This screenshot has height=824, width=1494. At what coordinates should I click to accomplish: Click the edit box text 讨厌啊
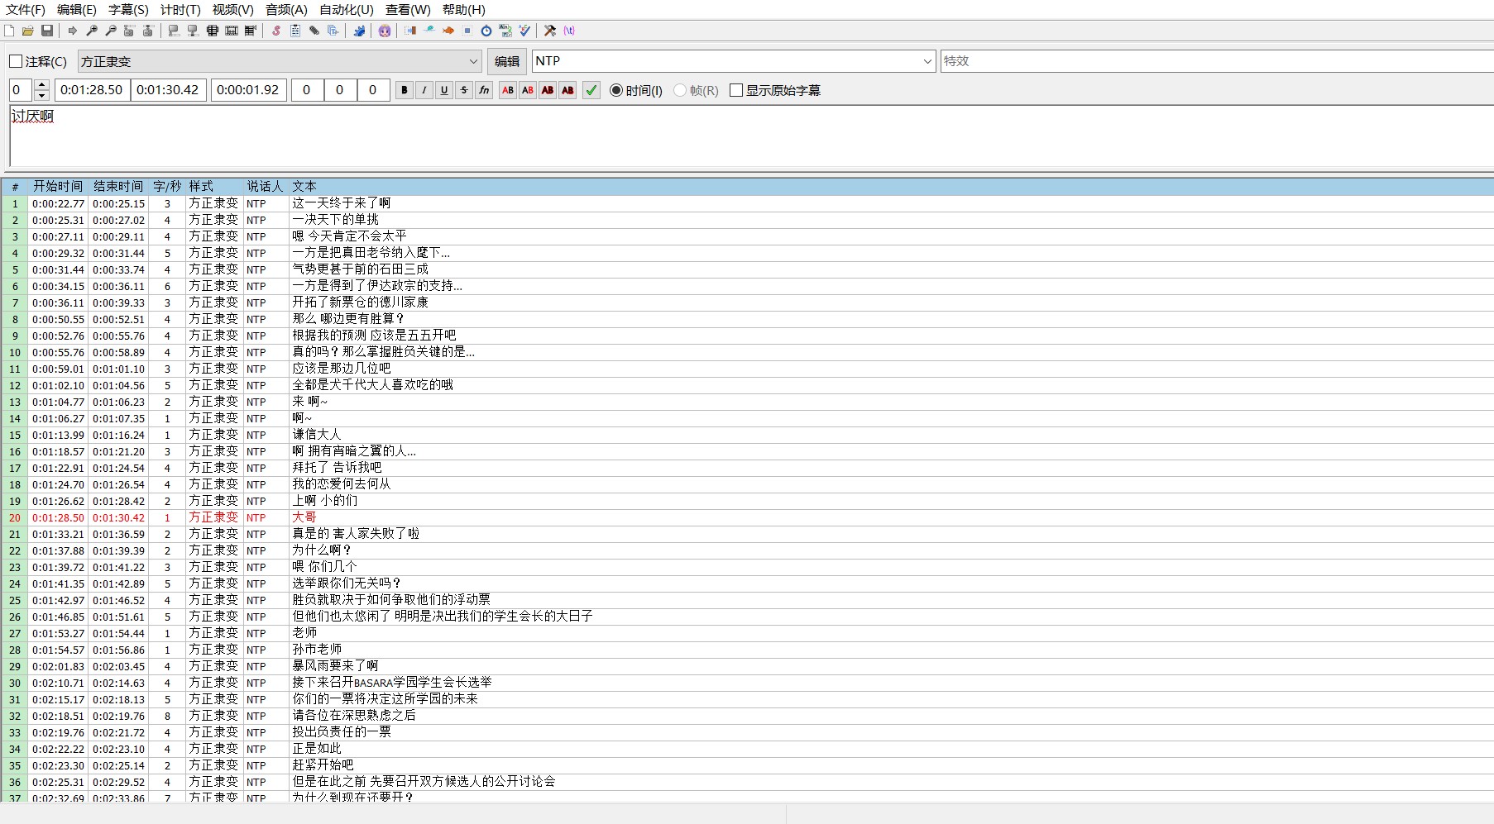coord(32,117)
